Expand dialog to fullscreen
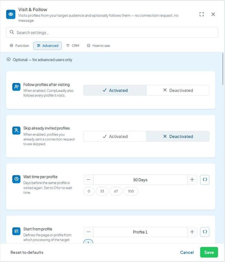225x262 pixels. point(202,14)
